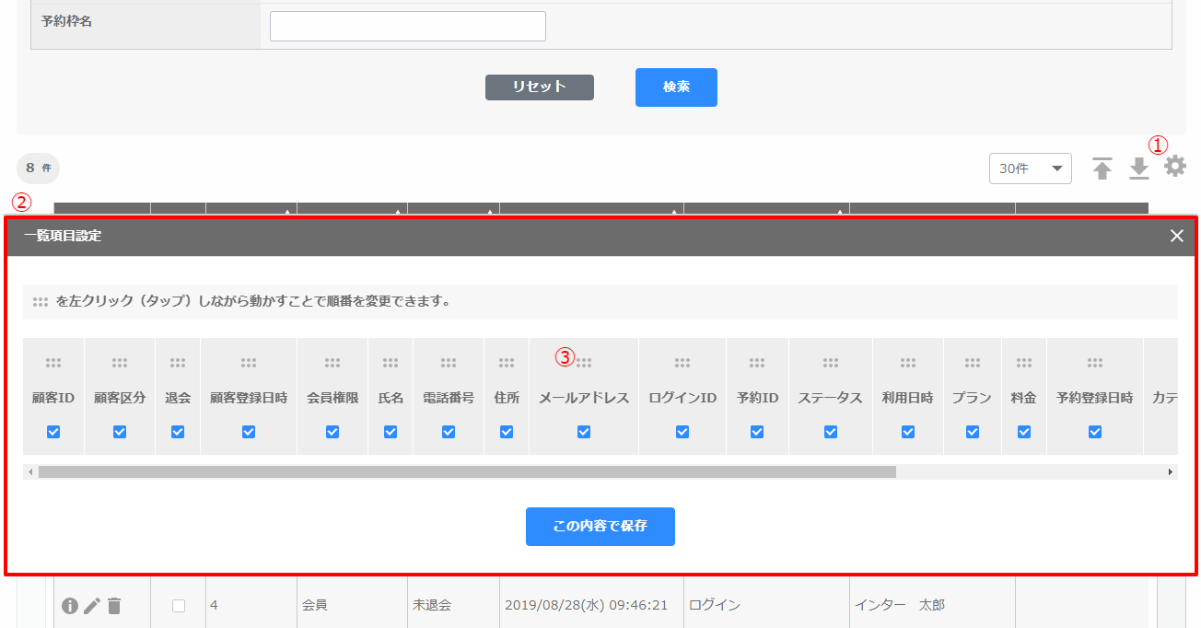
Task: Click the info icon in table row
Action: coord(70,605)
